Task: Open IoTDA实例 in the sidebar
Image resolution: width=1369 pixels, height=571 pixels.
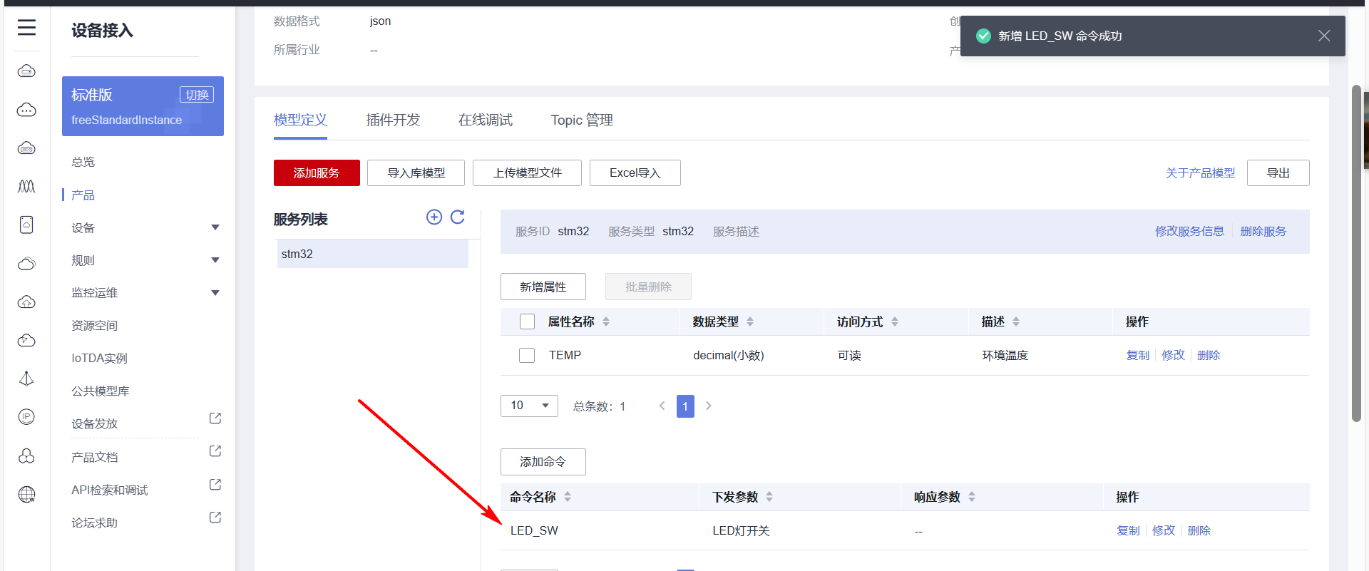Action: click(x=99, y=359)
